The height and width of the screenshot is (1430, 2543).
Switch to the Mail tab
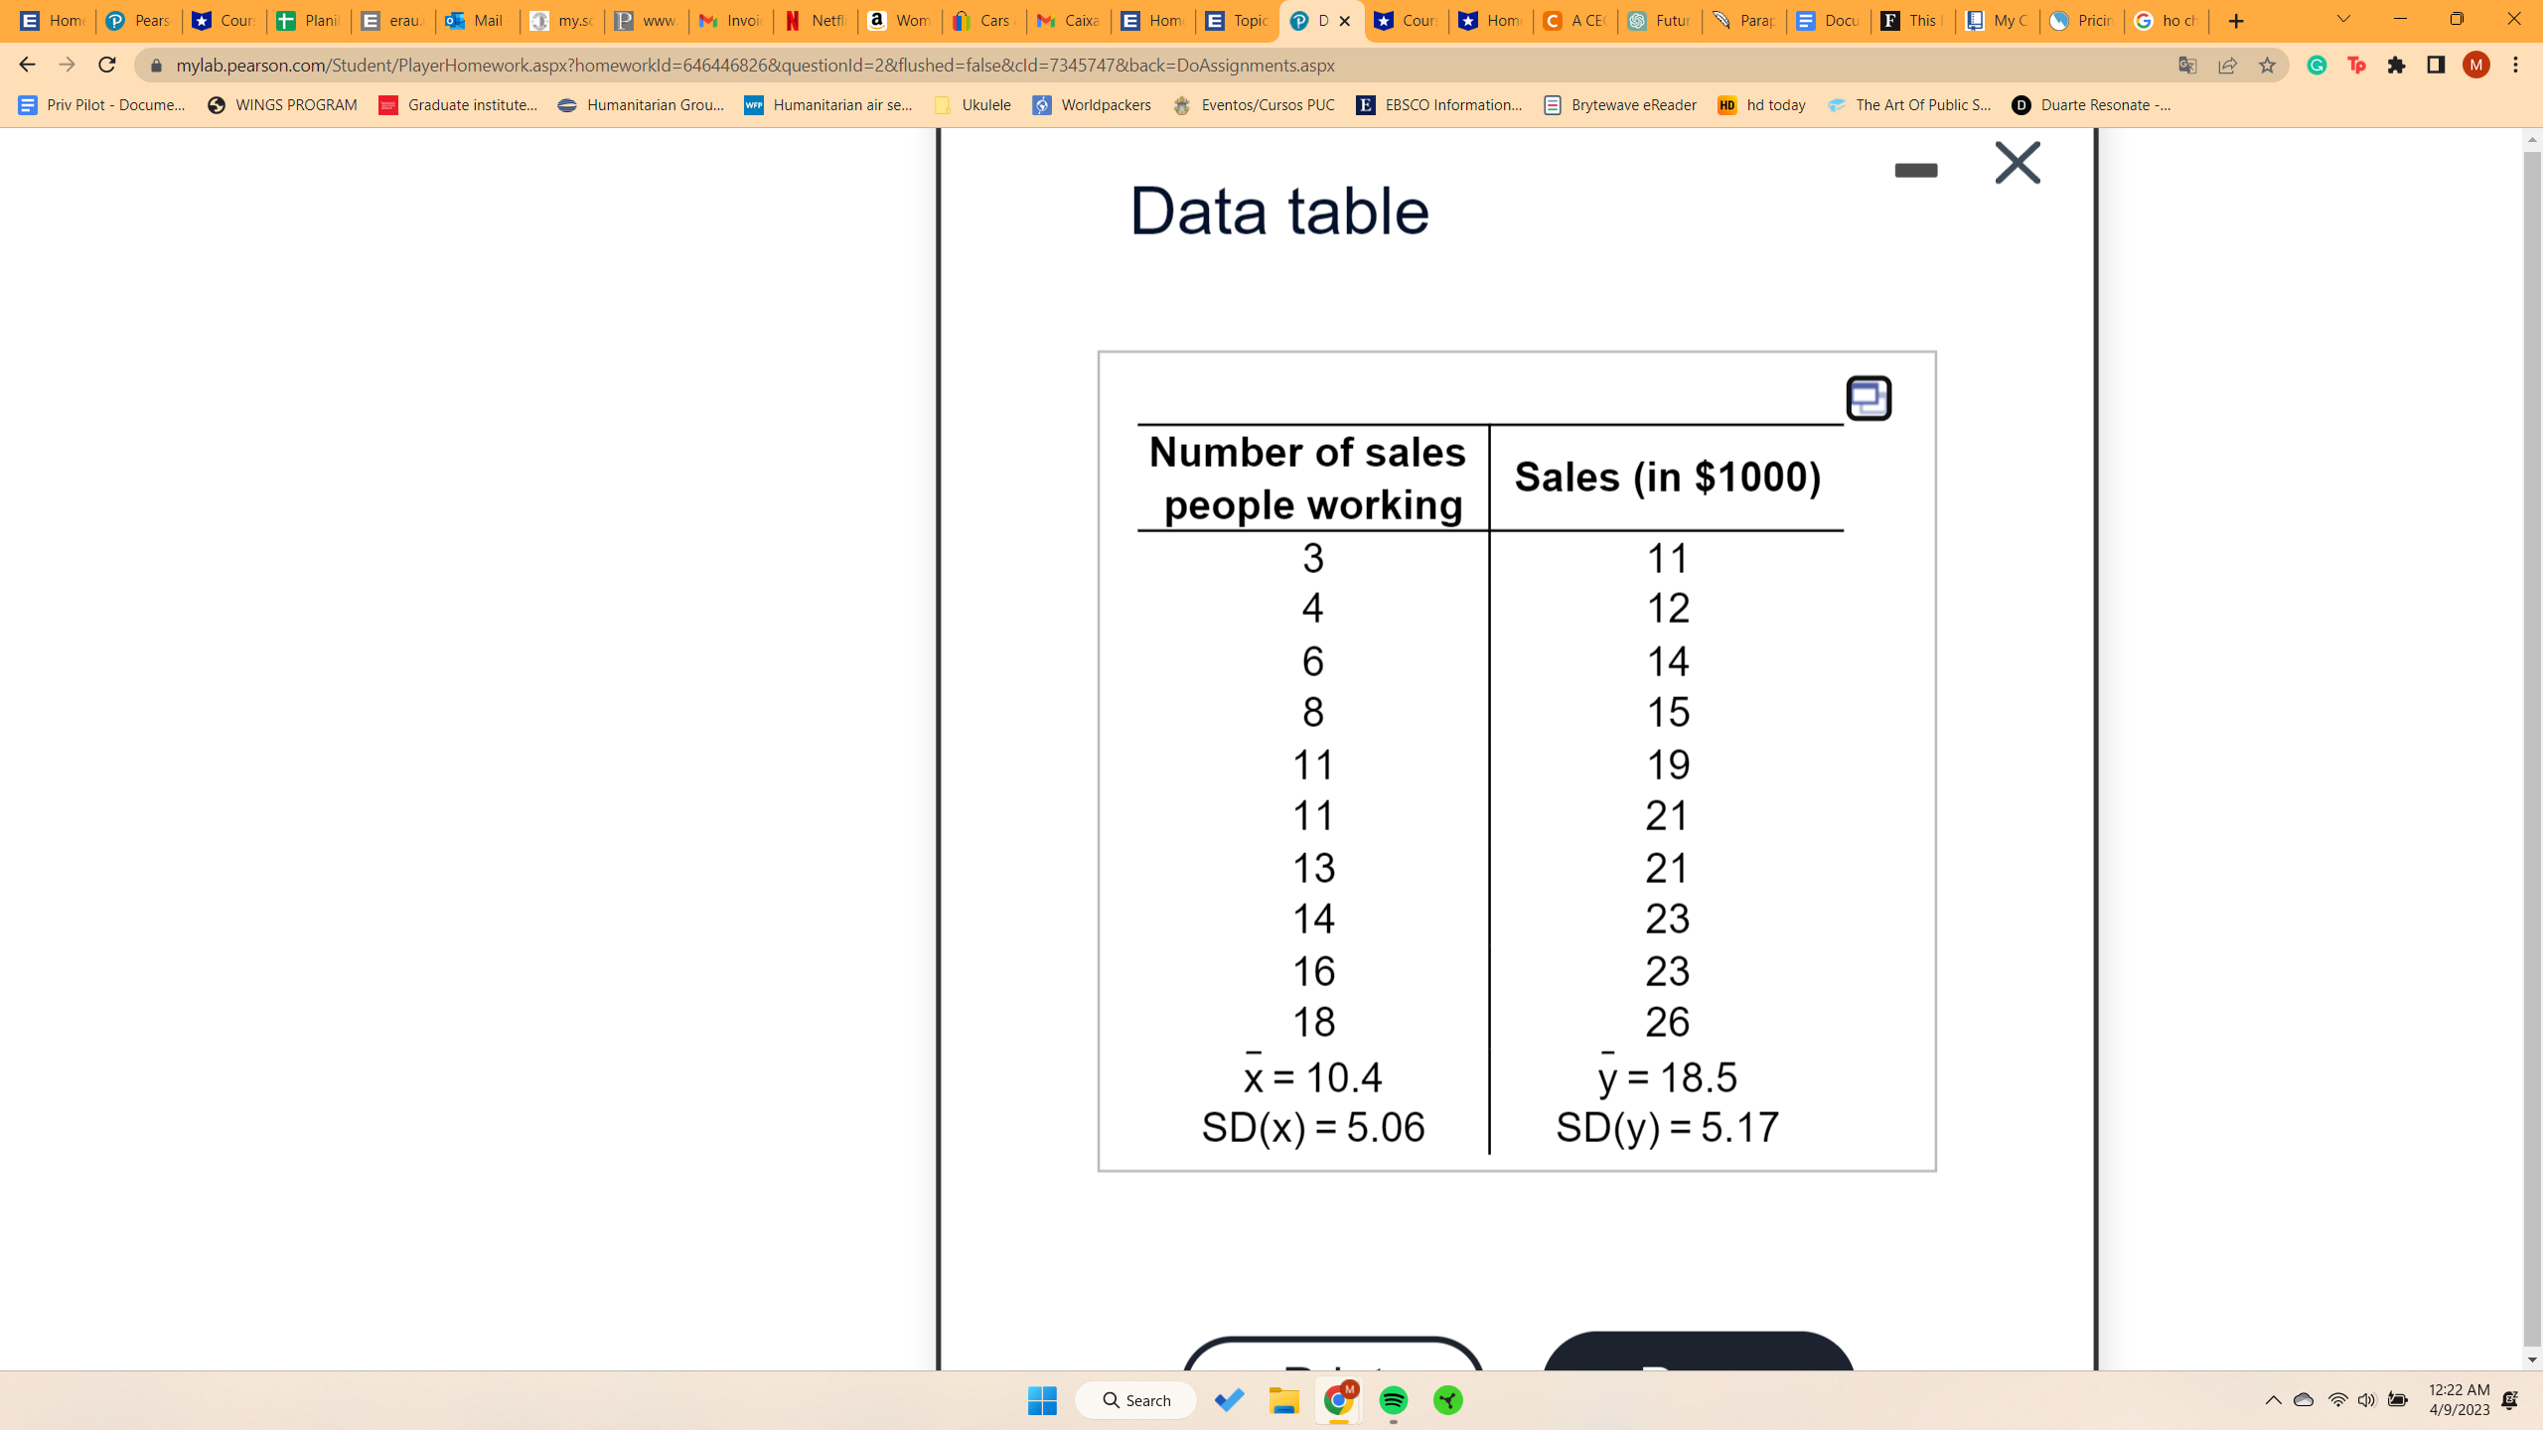click(477, 21)
